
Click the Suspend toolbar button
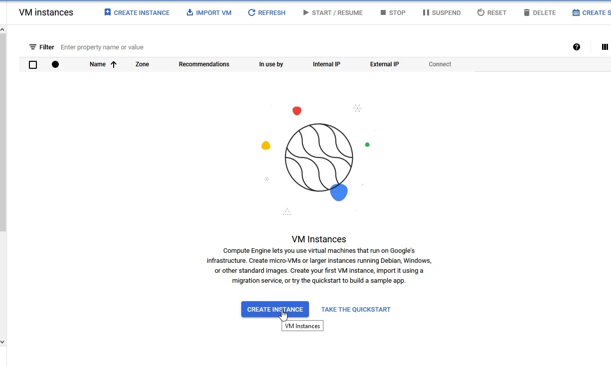pyautogui.click(x=442, y=12)
